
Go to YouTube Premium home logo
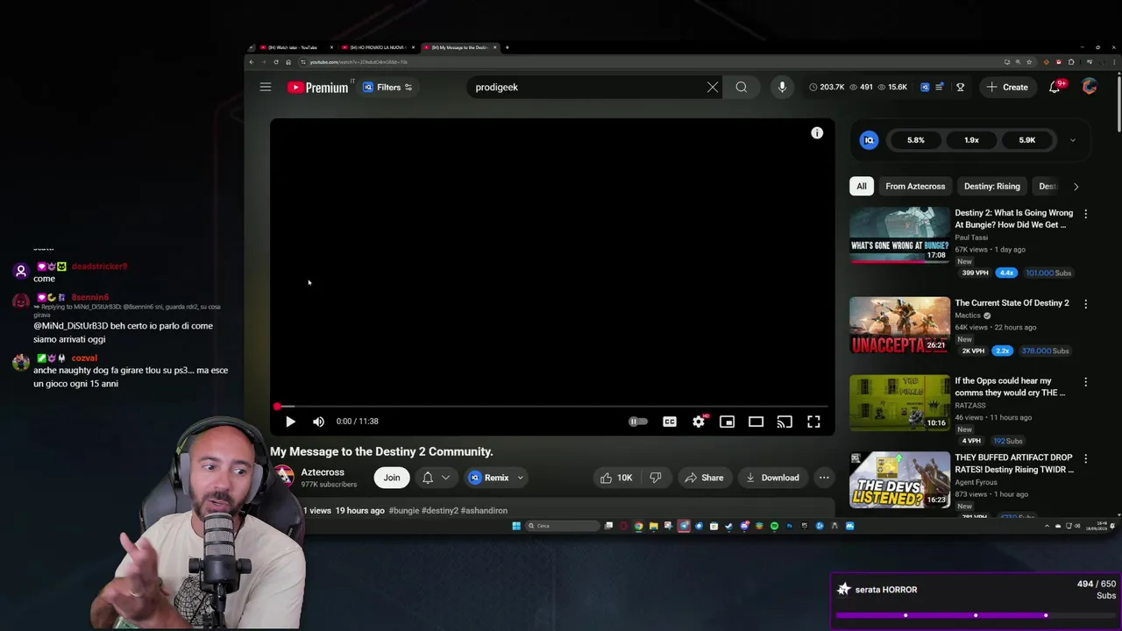click(x=317, y=87)
